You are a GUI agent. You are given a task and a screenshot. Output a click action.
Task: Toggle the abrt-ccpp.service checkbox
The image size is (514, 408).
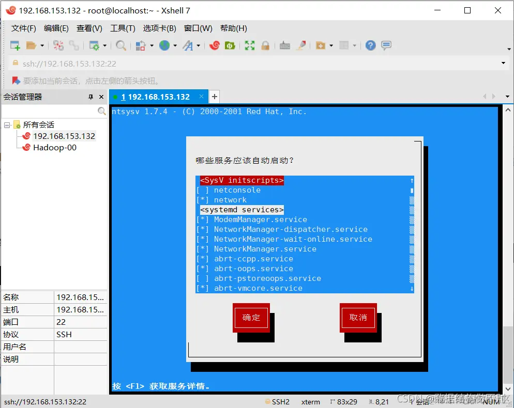coord(202,259)
